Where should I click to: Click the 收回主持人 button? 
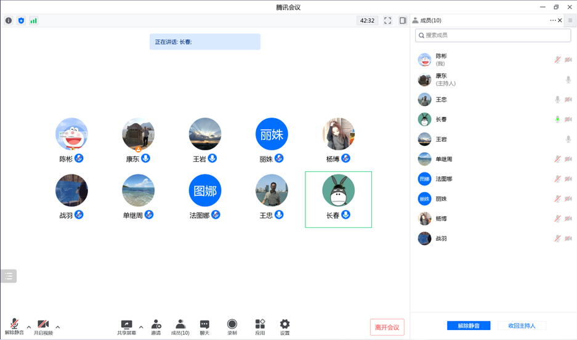pyautogui.click(x=522, y=325)
